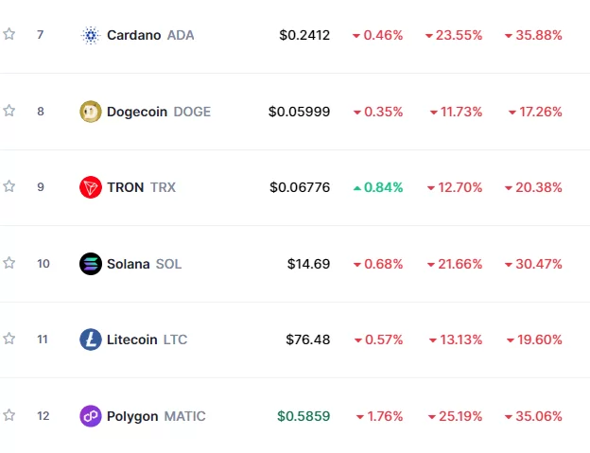
Task: Click the TRON red logo icon
Action: (91, 187)
